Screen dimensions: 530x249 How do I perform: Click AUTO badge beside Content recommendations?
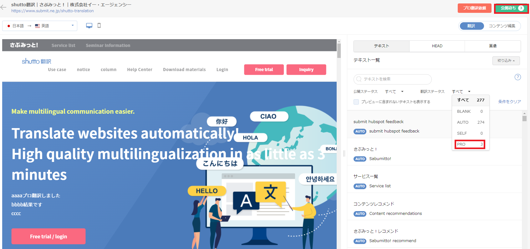point(360,214)
